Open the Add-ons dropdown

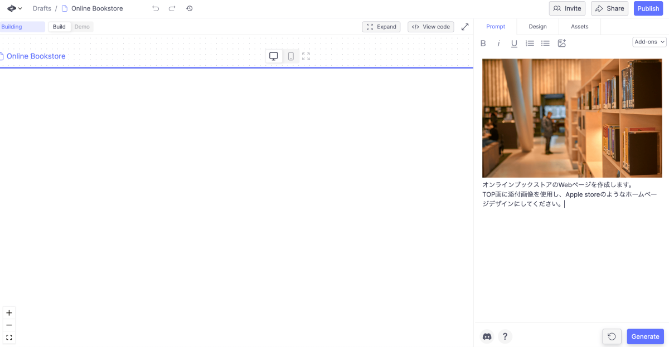(649, 42)
